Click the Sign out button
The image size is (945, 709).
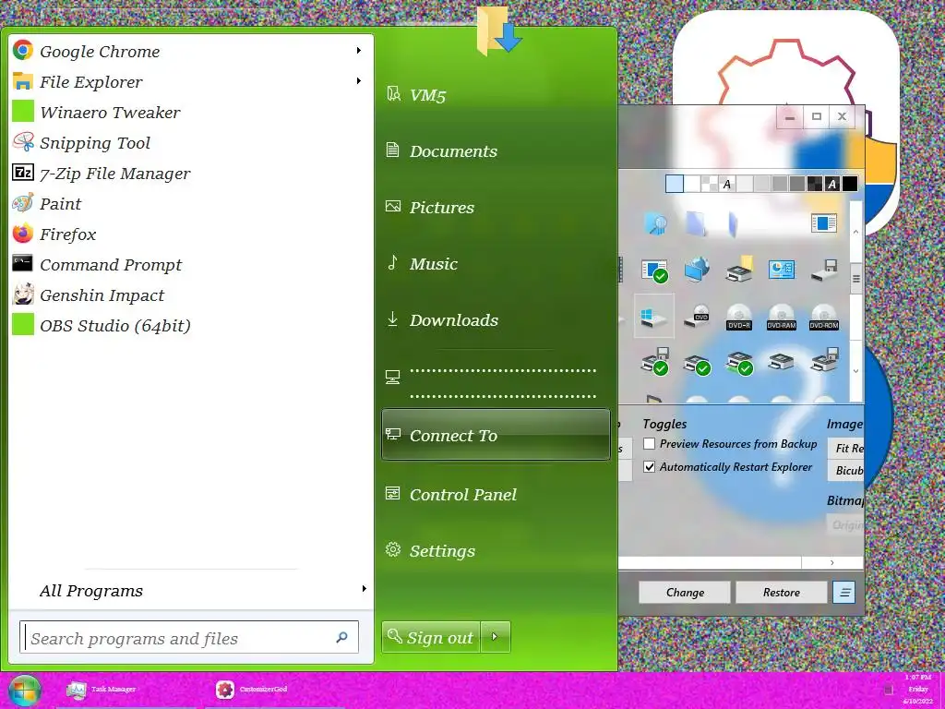431,637
